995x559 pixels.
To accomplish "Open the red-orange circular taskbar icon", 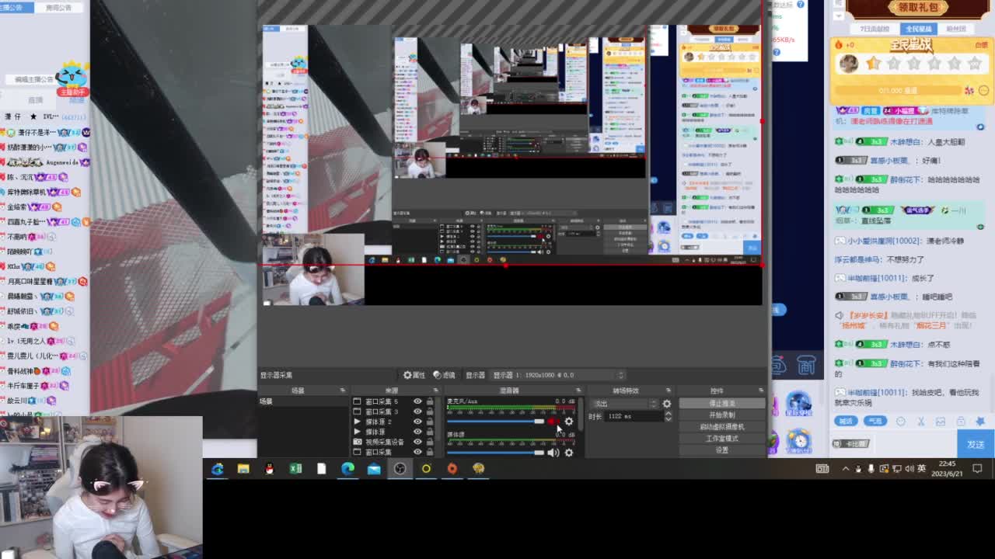I will (452, 468).
